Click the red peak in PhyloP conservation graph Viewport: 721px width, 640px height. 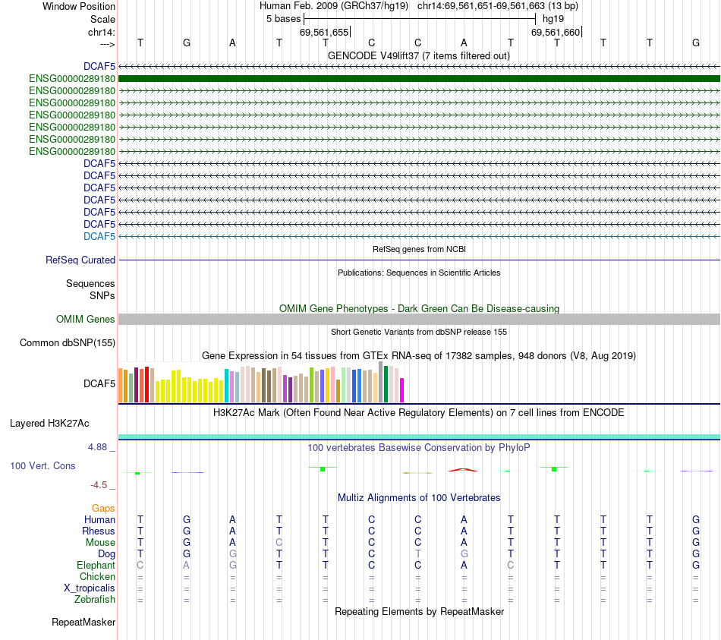point(463,470)
